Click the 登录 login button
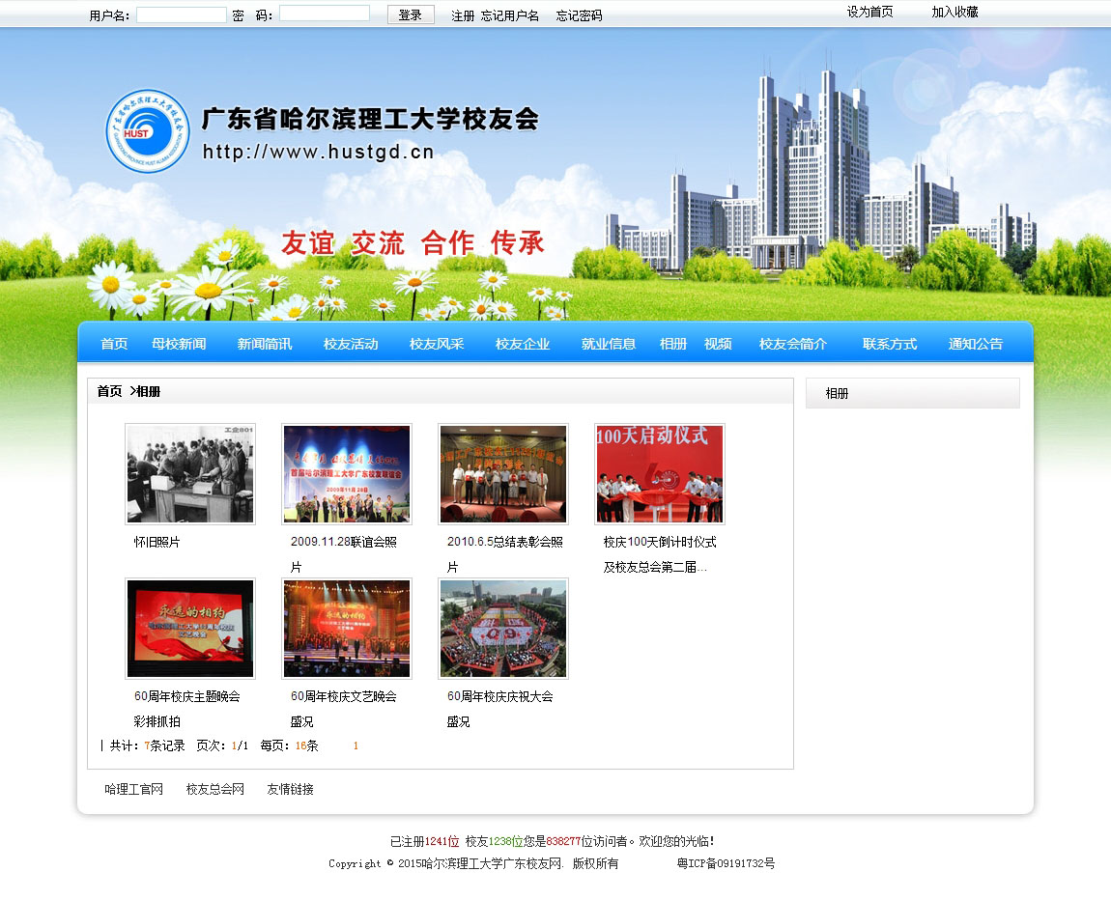Viewport: 1111px width, 900px height. coord(411,14)
